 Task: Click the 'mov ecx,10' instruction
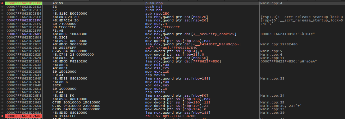[156, 89]
